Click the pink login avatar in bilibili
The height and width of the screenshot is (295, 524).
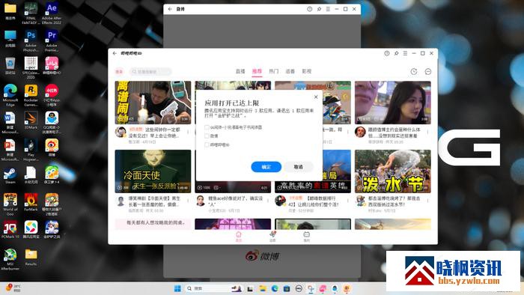(x=119, y=71)
